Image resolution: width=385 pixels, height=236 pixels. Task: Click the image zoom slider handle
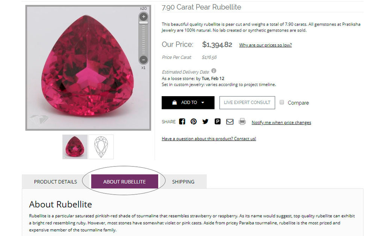coord(144,23)
